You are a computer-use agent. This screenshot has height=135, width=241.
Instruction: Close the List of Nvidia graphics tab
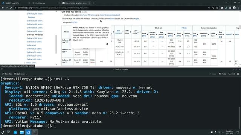point(89,3)
